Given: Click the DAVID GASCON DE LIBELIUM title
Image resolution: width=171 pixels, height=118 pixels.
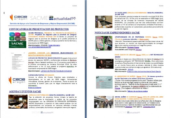Looking at the screenshot, I should click(139, 56).
